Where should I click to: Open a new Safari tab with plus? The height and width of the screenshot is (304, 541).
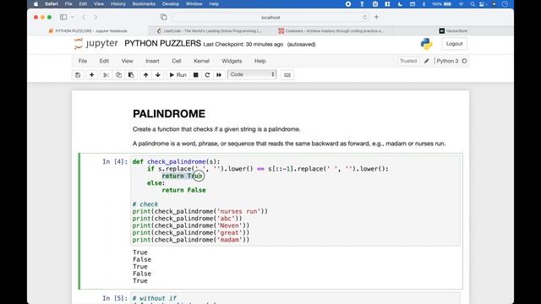click(x=376, y=17)
